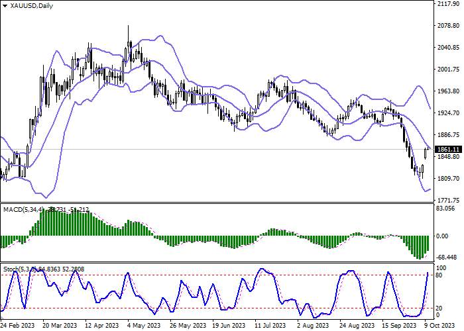This screenshot has width=464, height=331.
Task: Select the 4 May 2023 date label
Action: click(x=144, y=326)
